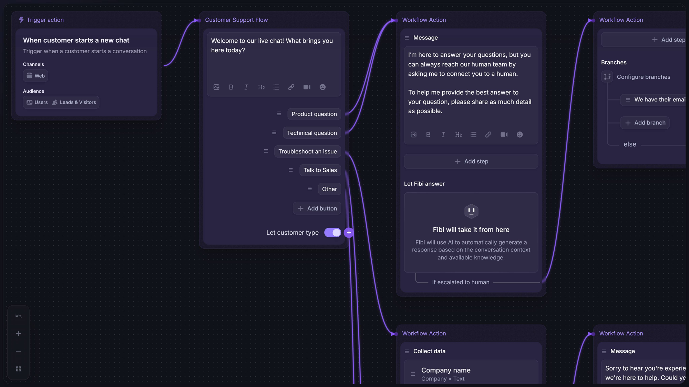
Task: Select the Web channel chip
Action: (x=35, y=76)
